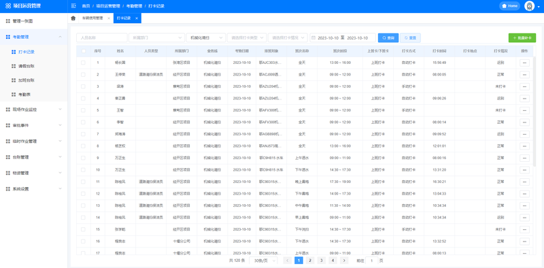Click the green 批量补卡 button
The width and height of the screenshot is (544, 268).
click(522, 37)
